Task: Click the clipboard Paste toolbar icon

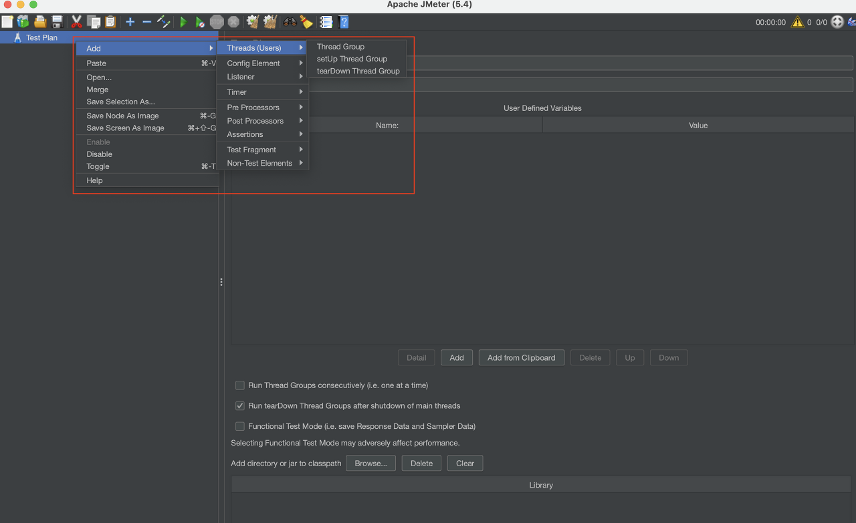Action: (110, 22)
